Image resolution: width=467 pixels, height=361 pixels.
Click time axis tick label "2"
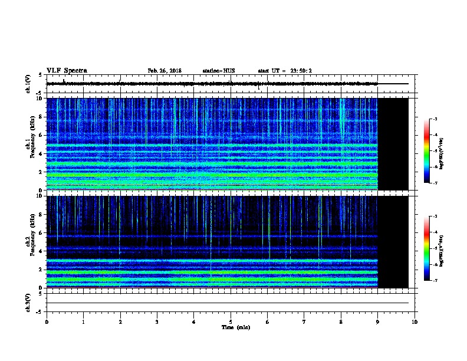coord(120,322)
